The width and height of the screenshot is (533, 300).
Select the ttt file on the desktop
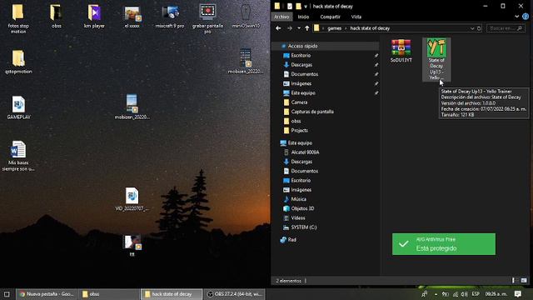[x=132, y=245]
